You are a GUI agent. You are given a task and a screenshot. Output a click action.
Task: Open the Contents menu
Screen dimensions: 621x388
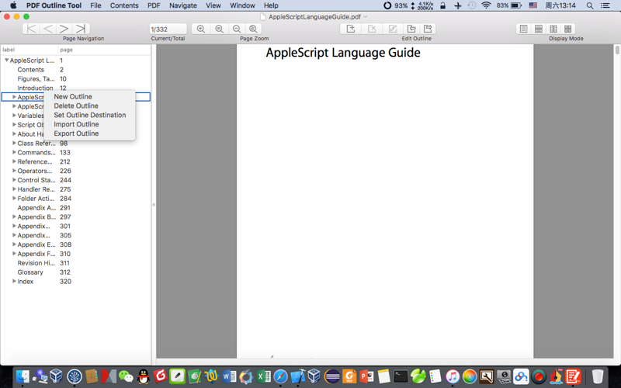tap(124, 5)
